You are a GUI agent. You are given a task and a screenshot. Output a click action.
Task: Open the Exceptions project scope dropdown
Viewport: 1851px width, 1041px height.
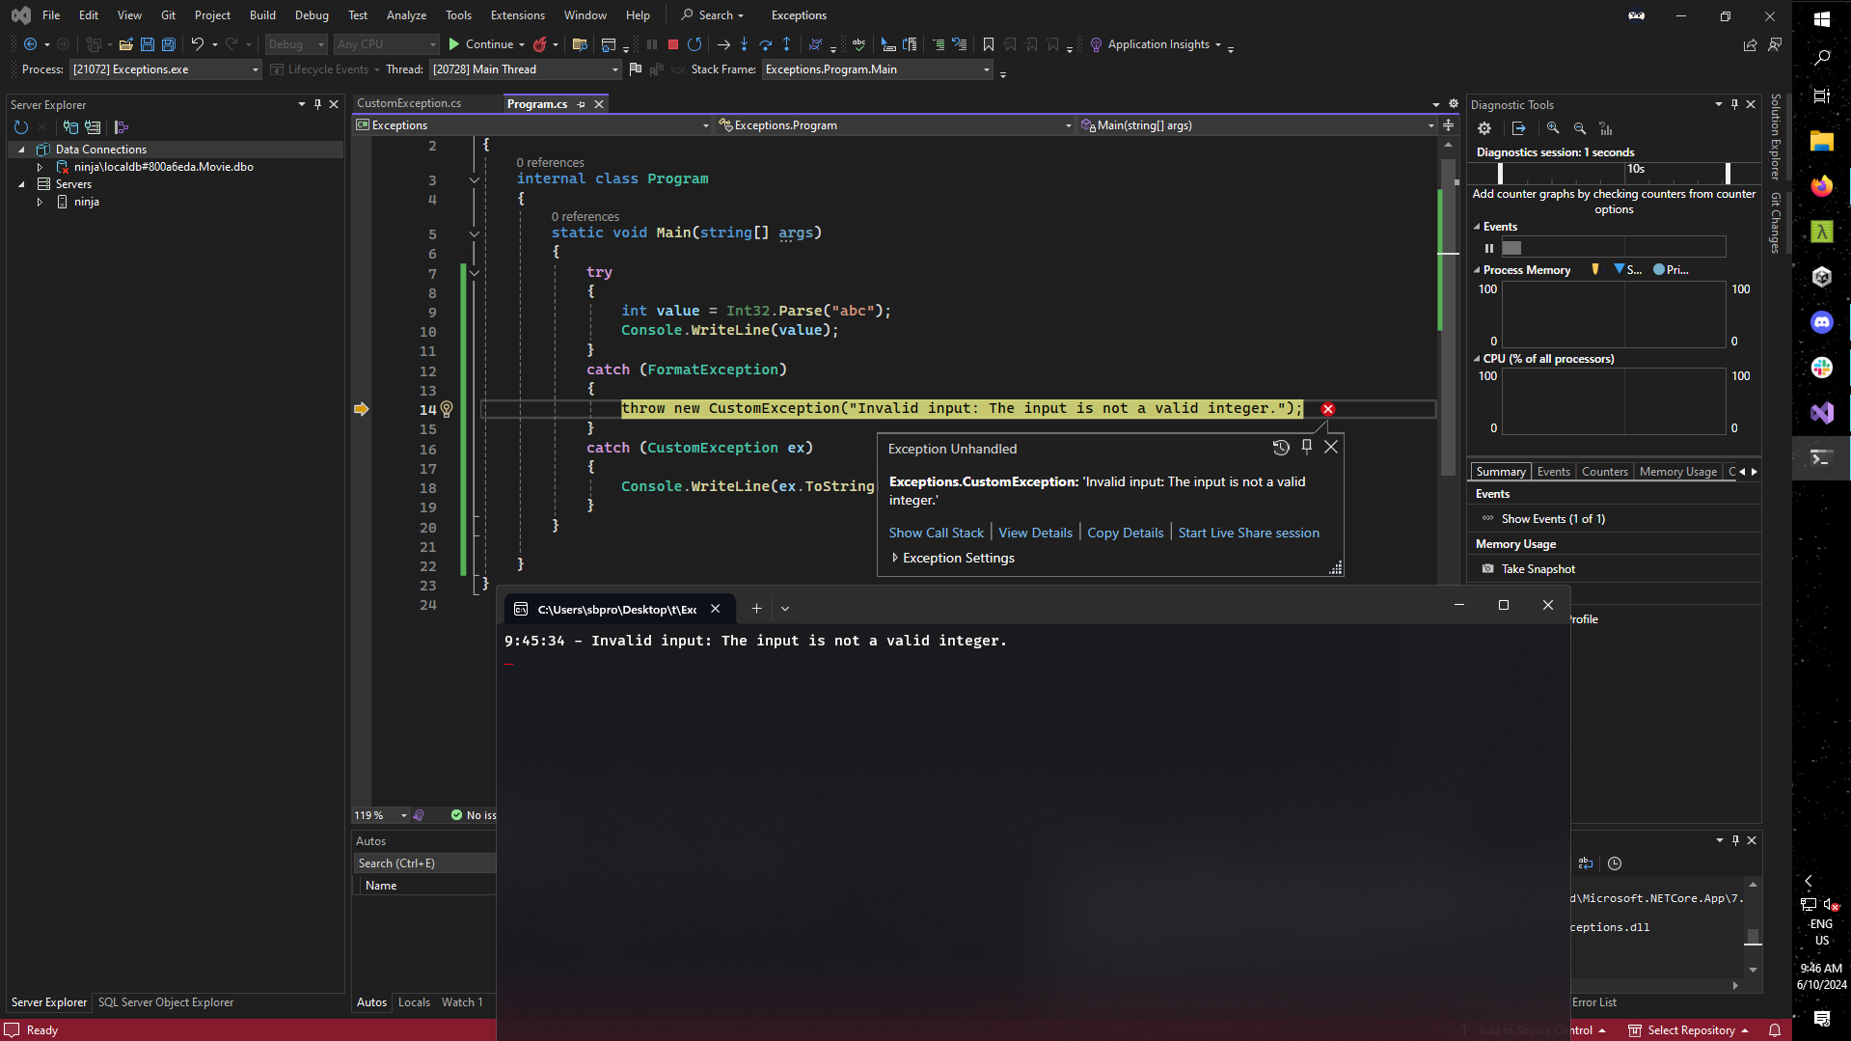pyautogui.click(x=532, y=125)
